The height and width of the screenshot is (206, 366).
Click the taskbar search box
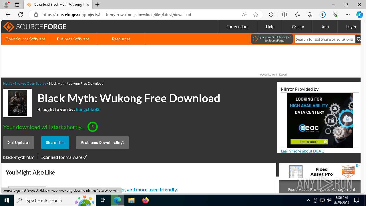pyautogui.click(x=55, y=200)
